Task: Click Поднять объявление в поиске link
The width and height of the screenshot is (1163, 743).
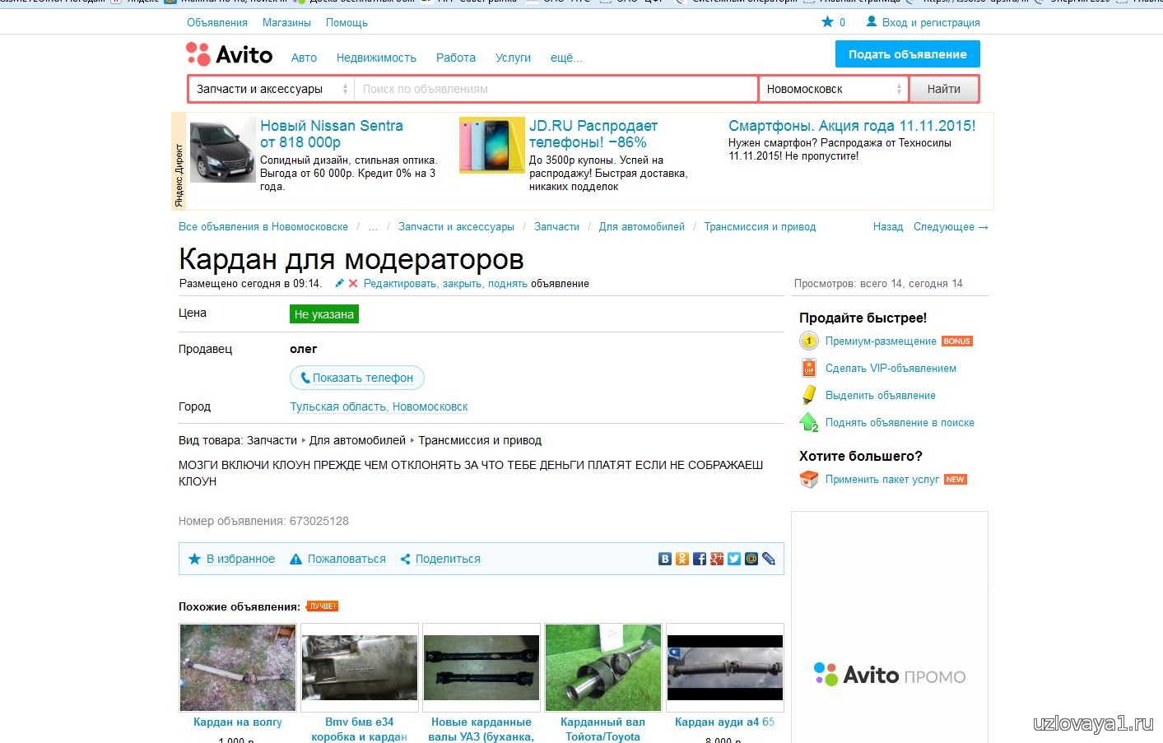Action: [x=900, y=422]
